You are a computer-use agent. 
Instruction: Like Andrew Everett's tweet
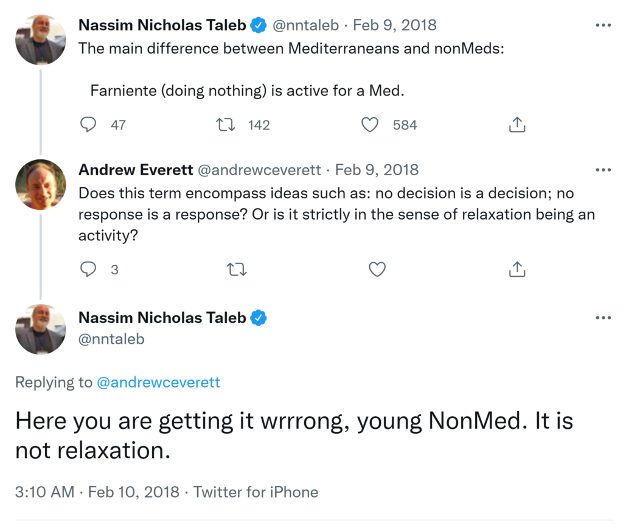point(377,269)
